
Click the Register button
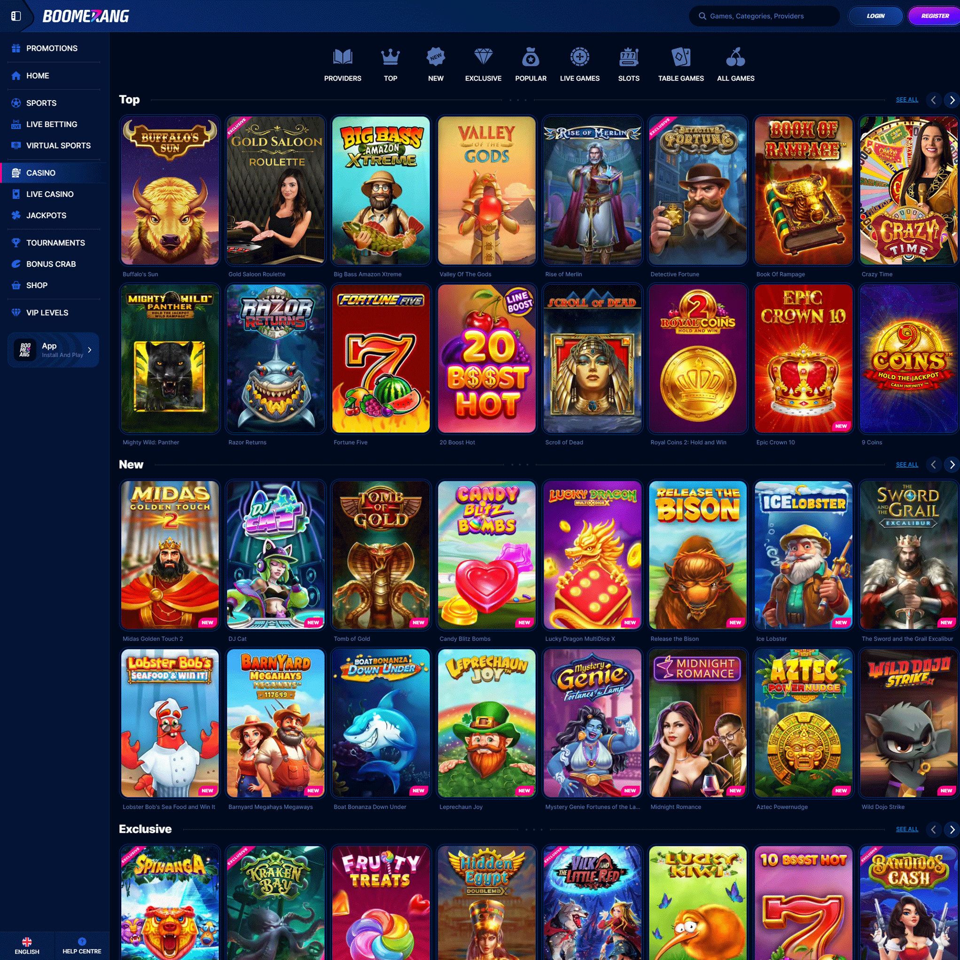pyautogui.click(x=935, y=16)
